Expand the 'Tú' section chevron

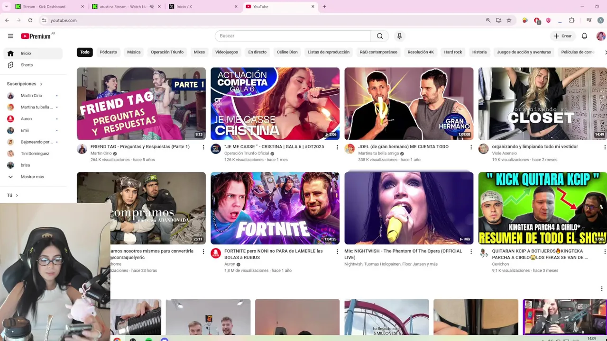click(17, 196)
